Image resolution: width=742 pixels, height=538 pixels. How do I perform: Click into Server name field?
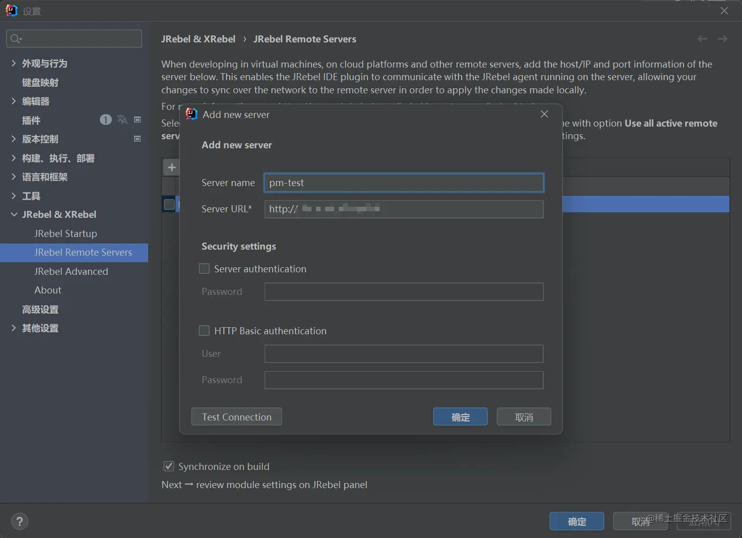[404, 183]
